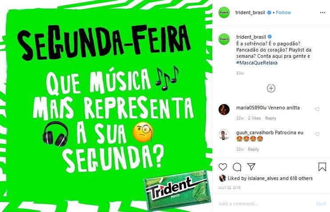330x212 pixels.
Task: View the 618 others who liked the post
Action: pos(301,178)
